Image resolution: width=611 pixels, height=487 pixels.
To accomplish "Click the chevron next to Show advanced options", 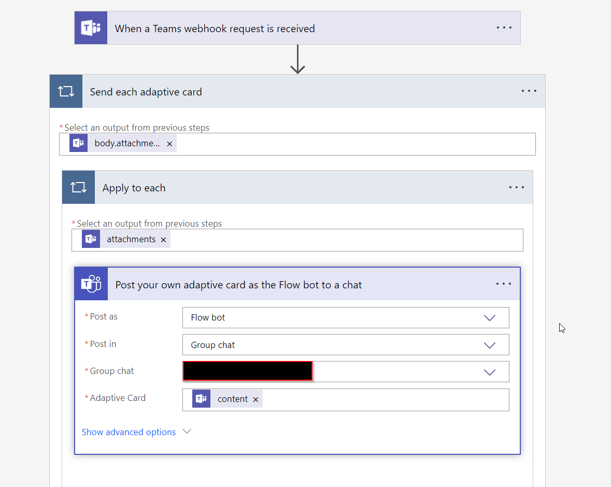I will tap(187, 431).
